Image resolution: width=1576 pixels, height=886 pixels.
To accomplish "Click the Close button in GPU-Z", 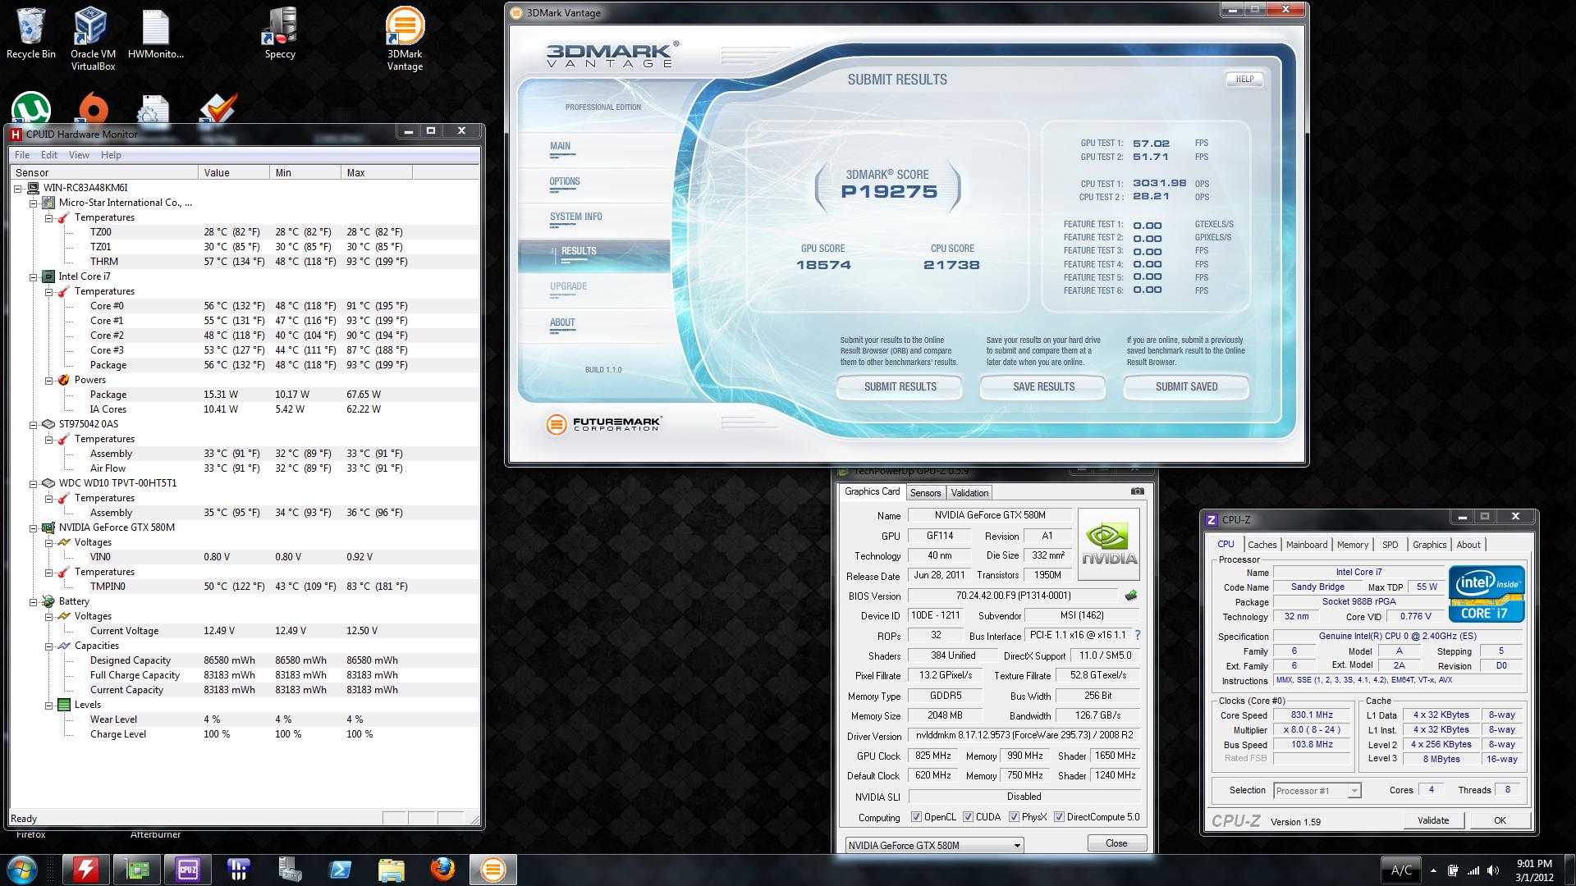I will [x=1116, y=843].
